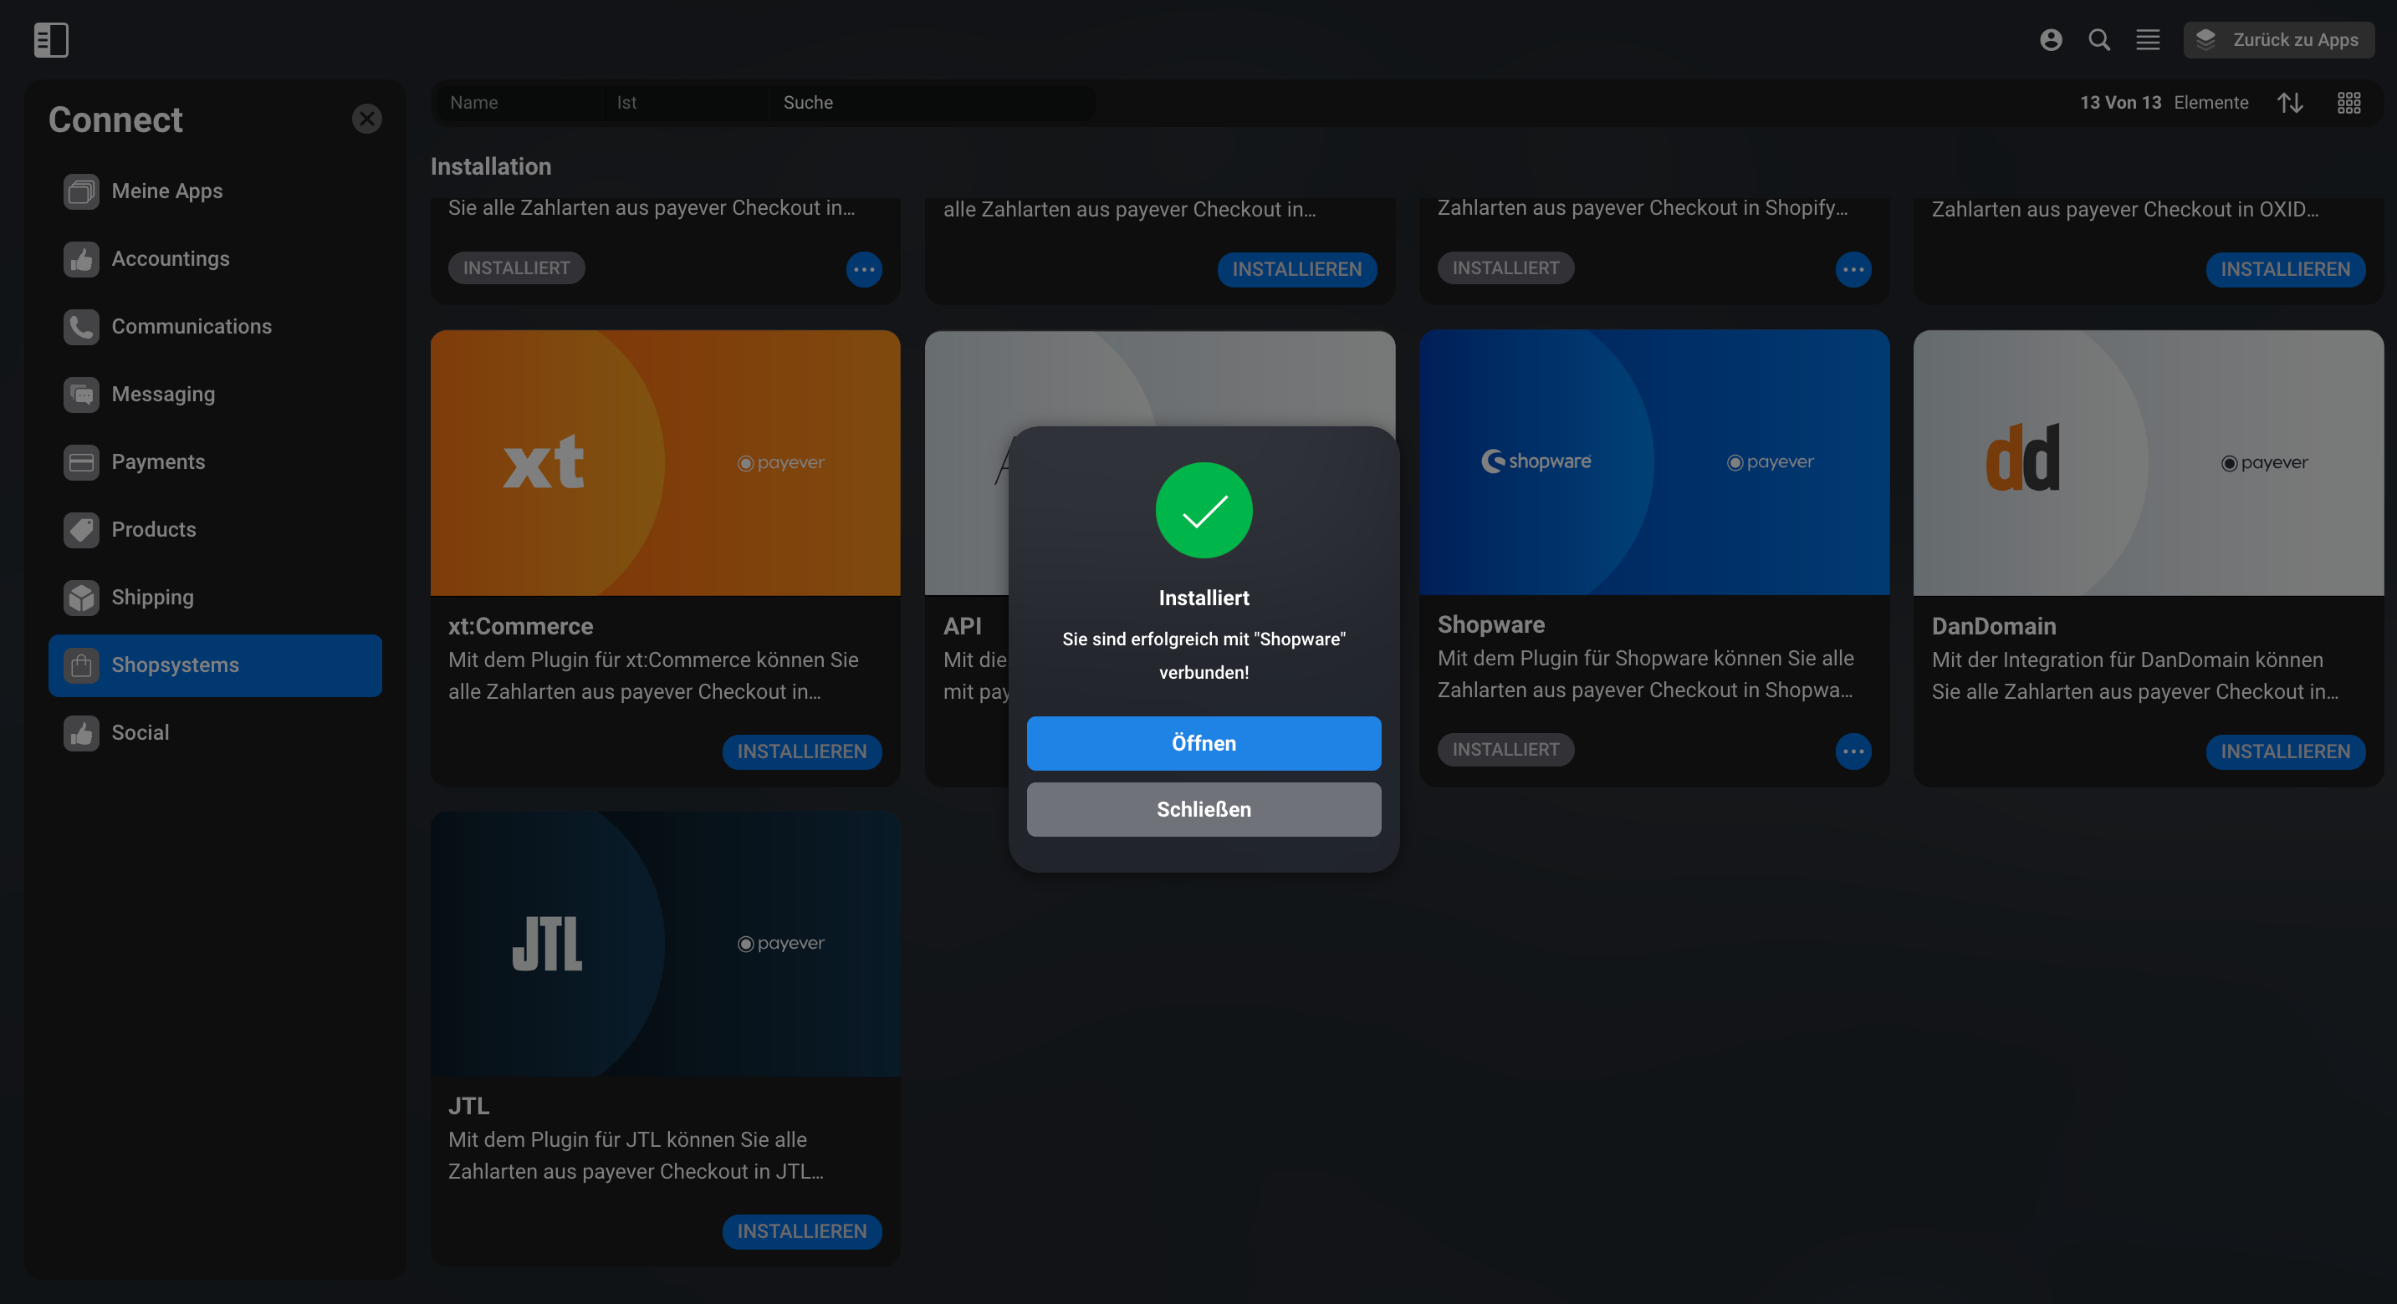The image size is (2397, 1304).
Task: Click the Payments card icon
Action: (82, 462)
